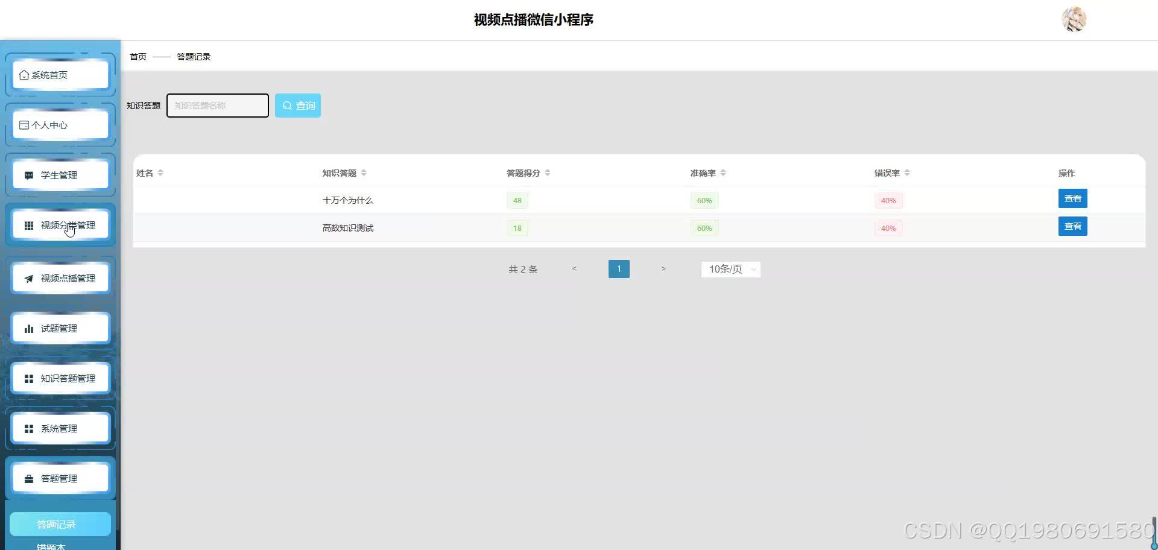Select the 答题记录 menu item

[x=59, y=523]
